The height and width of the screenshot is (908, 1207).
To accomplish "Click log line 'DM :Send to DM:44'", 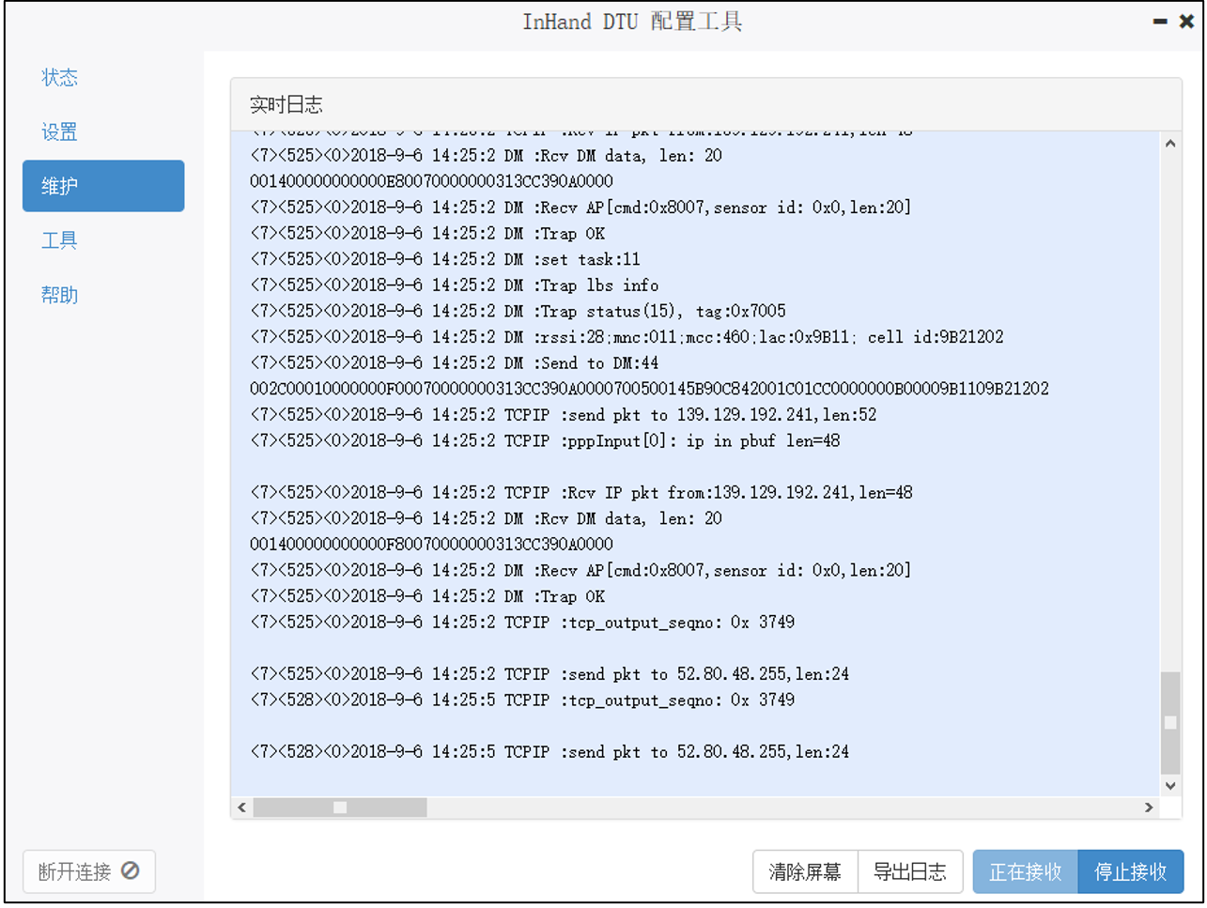I will point(455,363).
